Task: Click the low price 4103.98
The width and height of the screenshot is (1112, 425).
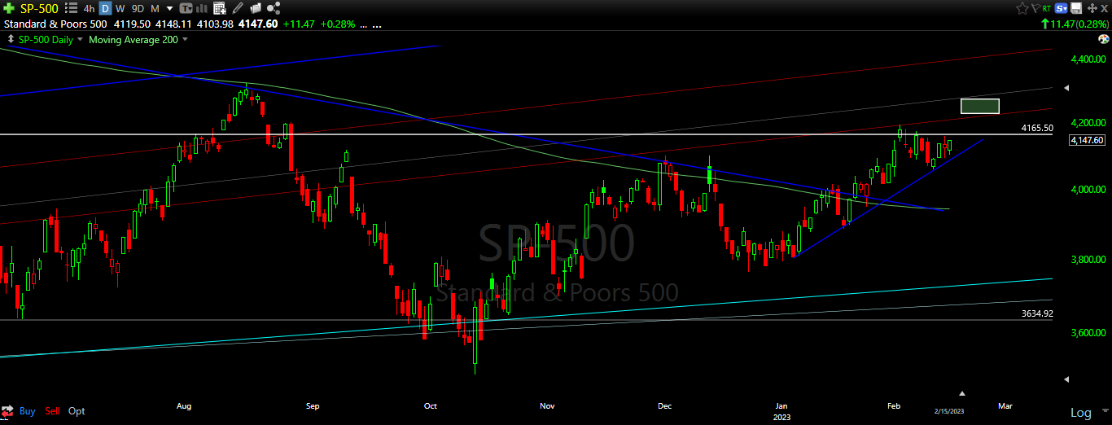Action: tap(215, 24)
